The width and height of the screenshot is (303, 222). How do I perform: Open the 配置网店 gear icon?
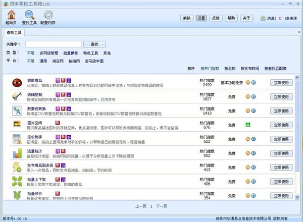48,15
